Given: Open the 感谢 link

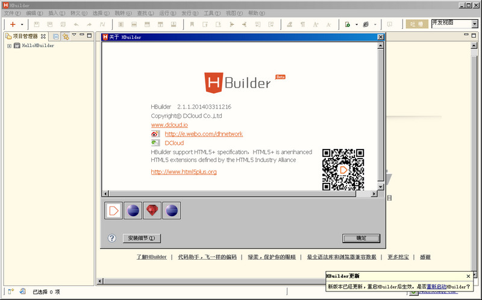Looking at the screenshot, I should click(x=425, y=257).
